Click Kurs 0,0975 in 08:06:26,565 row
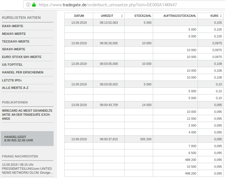The width and height of the screenshot is (225, 178). click(x=217, y=43)
